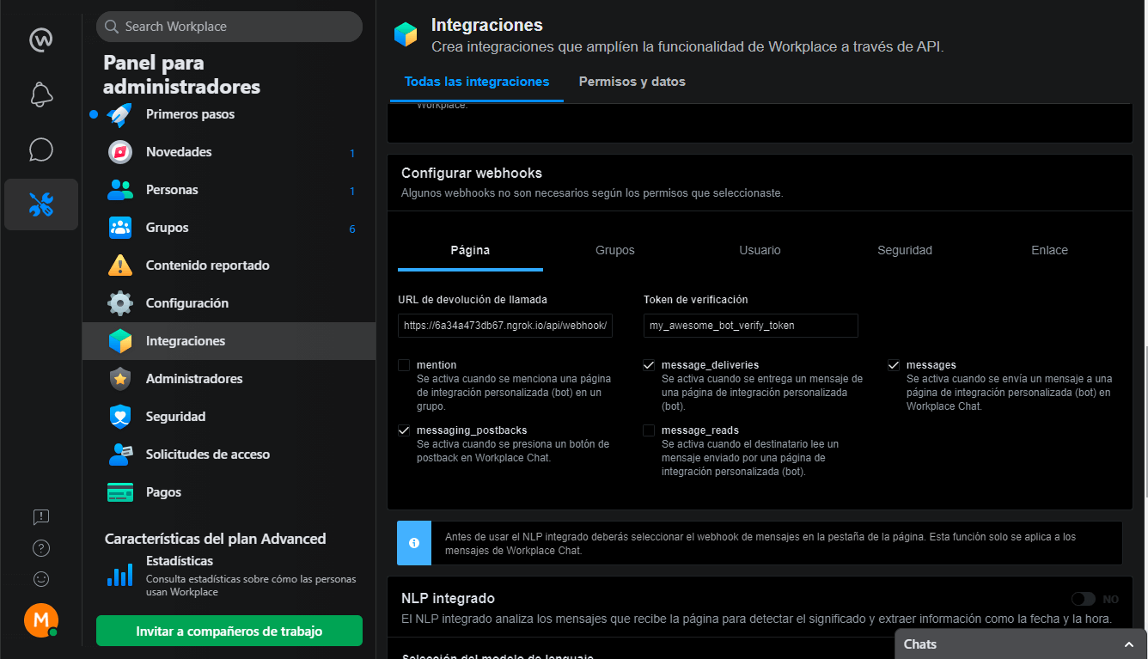Screen dimensions: 1148x659
Task: Select the Enlace webhooks tab
Action: [1050, 250]
